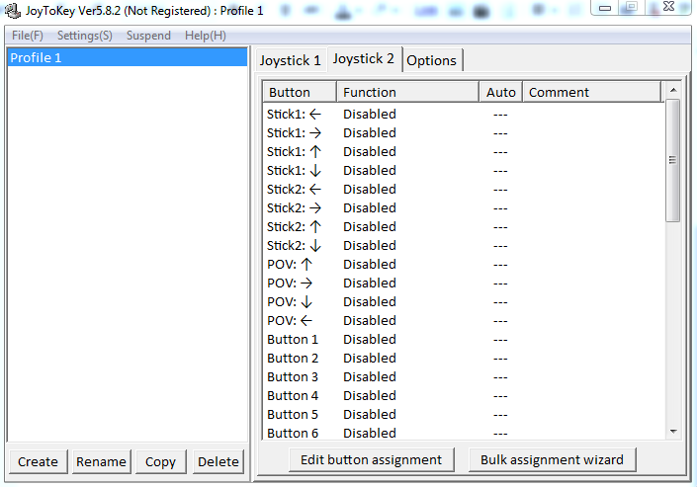Select the Button 1 row
The image size is (697, 487).
point(463,340)
